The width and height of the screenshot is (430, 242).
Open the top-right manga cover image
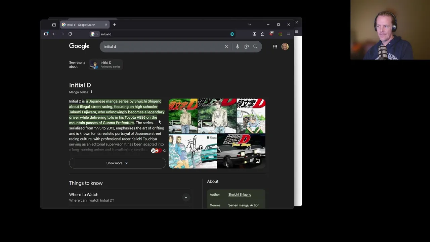251,116
